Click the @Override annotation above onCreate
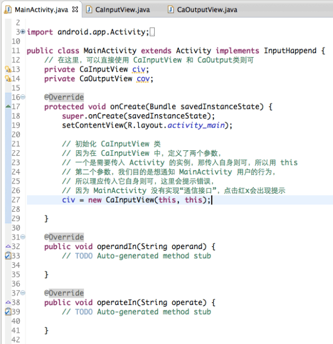This screenshot has height=344, width=333. (64, 97)
